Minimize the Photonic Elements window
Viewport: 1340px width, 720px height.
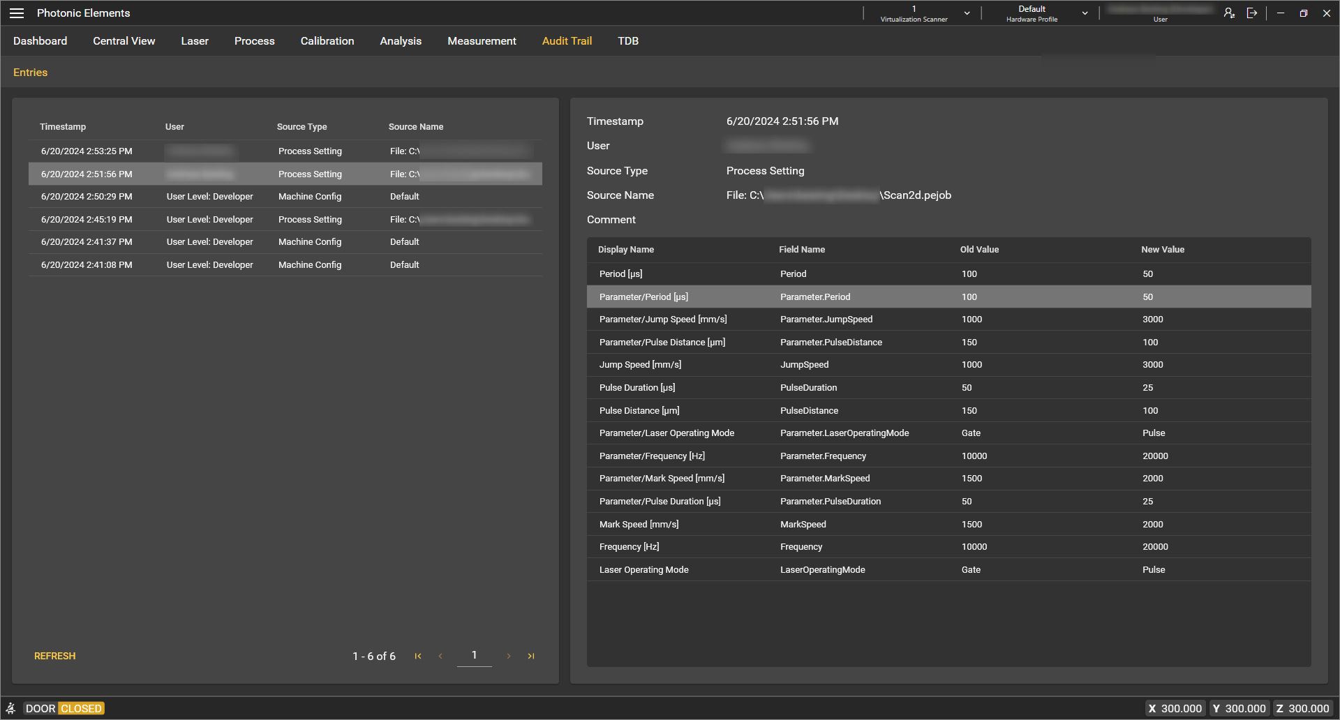point(1281,13)
